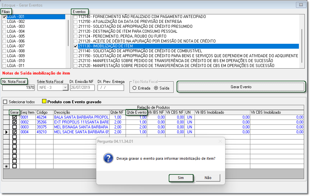The height and width of the screenshot is (196, 310).
Task: Click the Qtde Evento column header
Action: [x=136, y=112]
